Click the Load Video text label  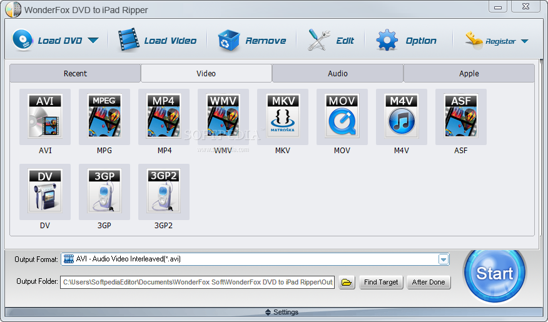[170, 41]
